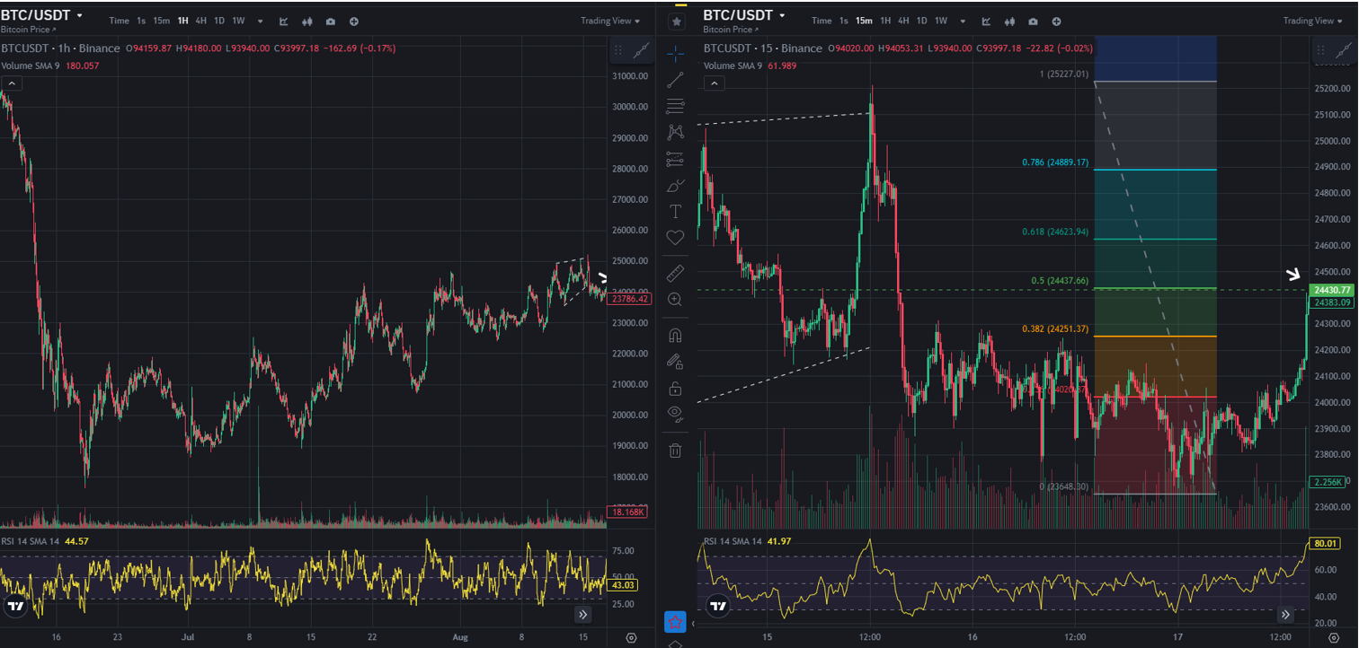The image size is (1359, 648).
Task: Click the plus icon in right chart toolbar
Action: click(1056, 21)
